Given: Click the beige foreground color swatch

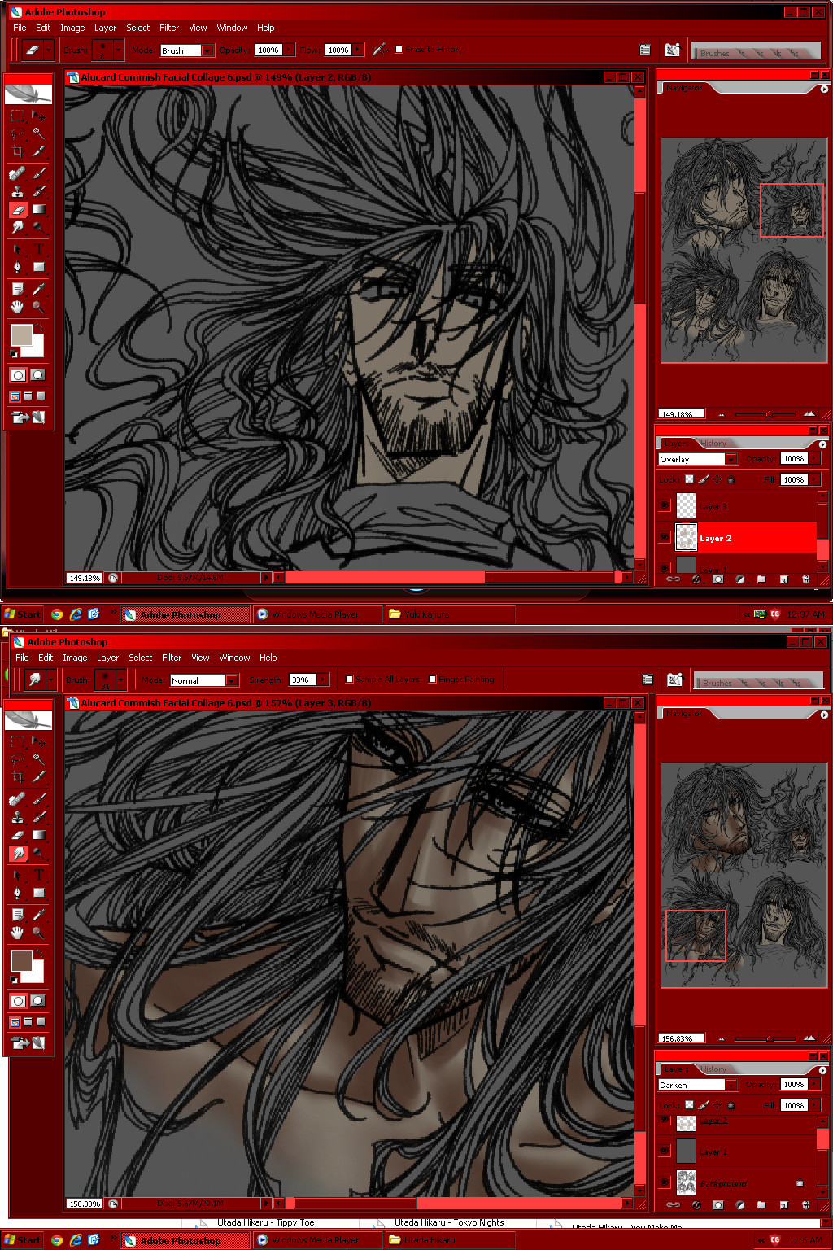Looking at the screenshot, I should pyautogui.click(x=21, y=334).
